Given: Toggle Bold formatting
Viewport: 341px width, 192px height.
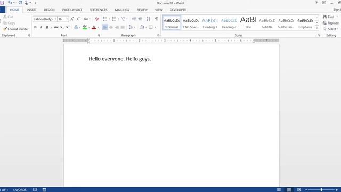Looking at the screenshot, I should 35,27.
